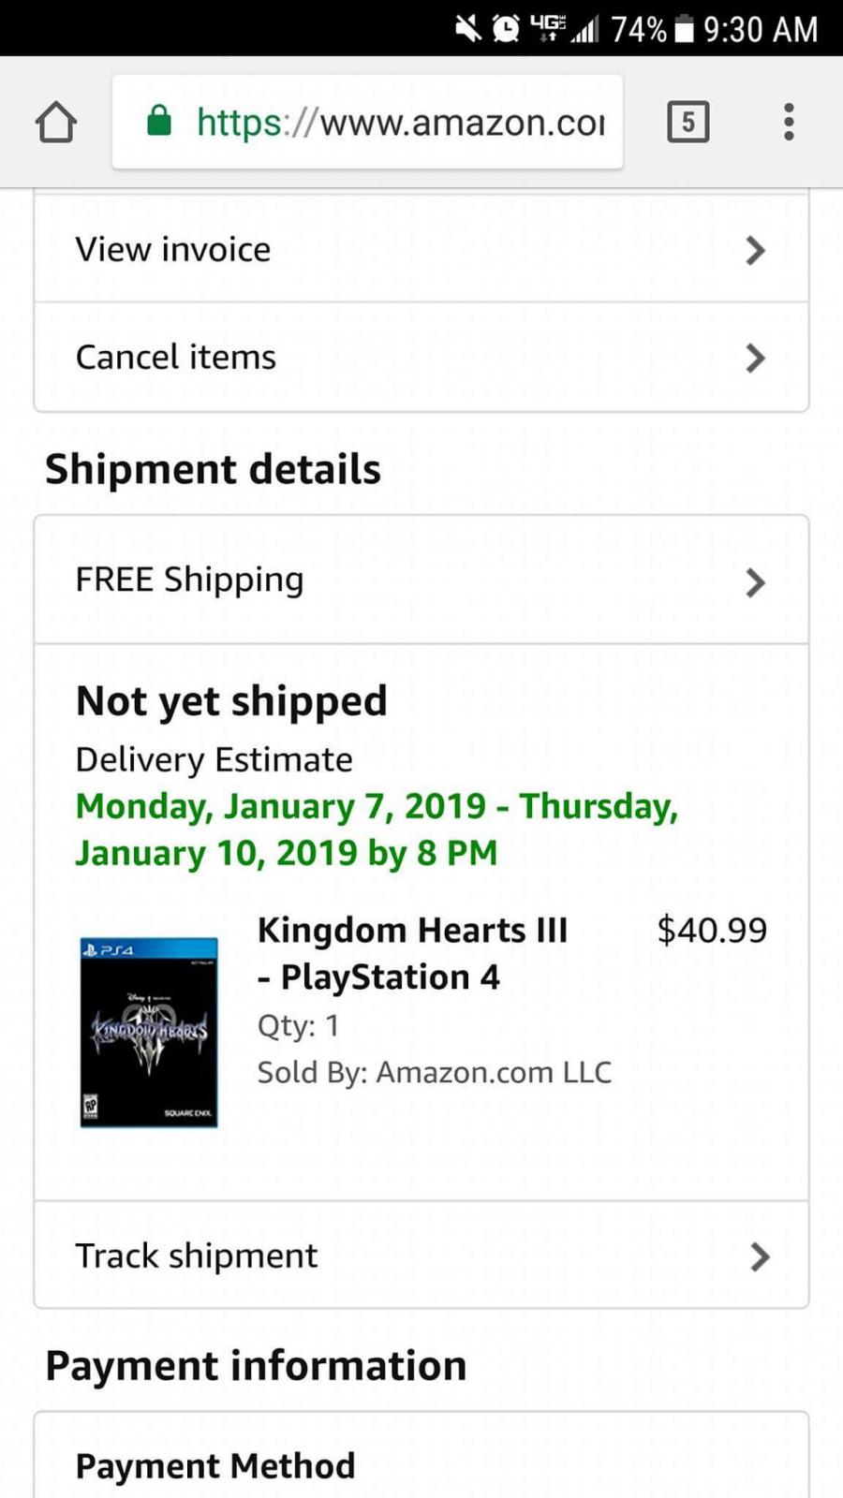Tap the 9:30 AM clock
The image size is (843, 1498).
click(x=761, y=30)
